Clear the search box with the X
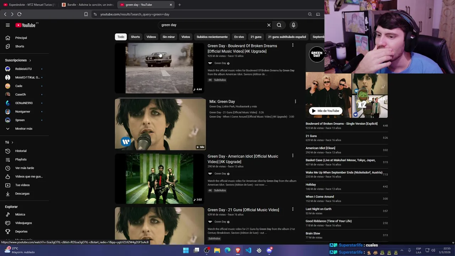 click(269, 25)
